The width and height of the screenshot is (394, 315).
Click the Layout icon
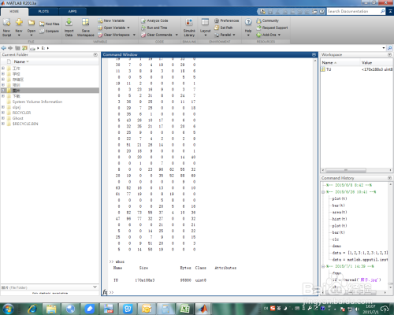[205, 22]
